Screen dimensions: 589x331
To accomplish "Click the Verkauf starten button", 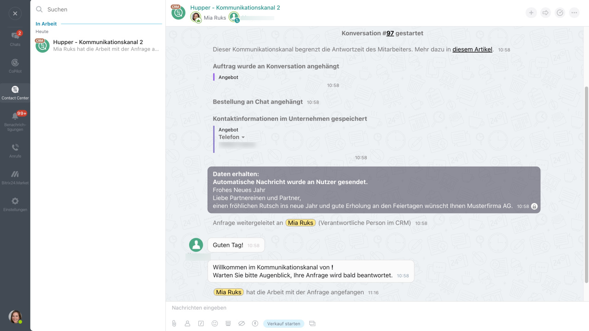I will pyautogui.click(x=283, y=324).
